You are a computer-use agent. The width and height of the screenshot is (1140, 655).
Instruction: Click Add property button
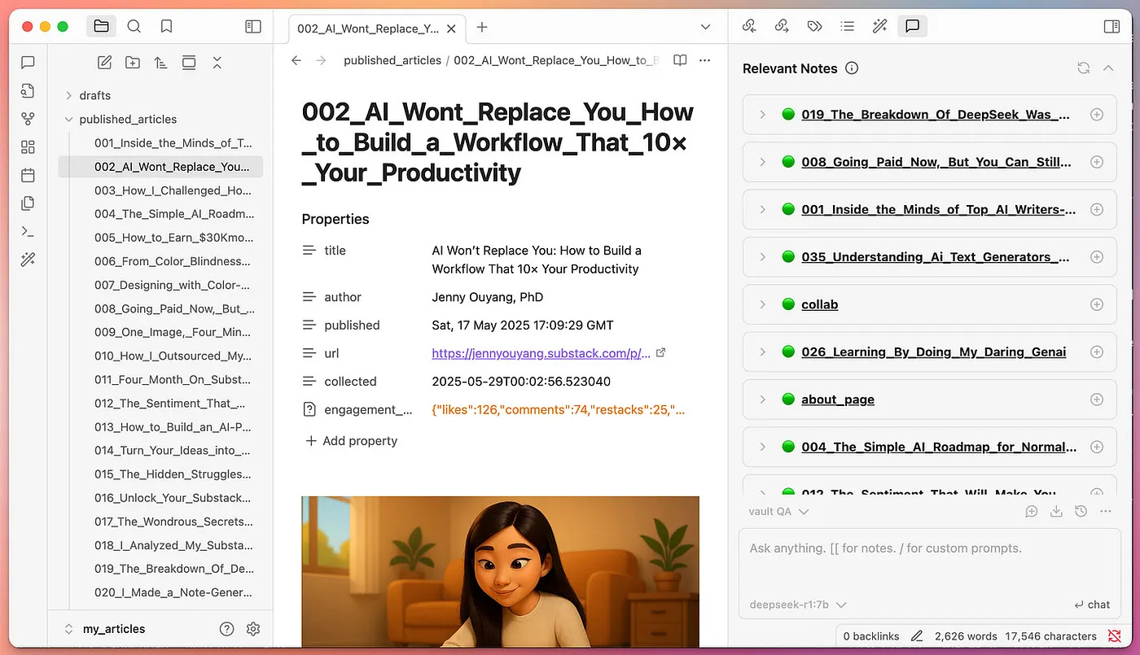(351, 441)
